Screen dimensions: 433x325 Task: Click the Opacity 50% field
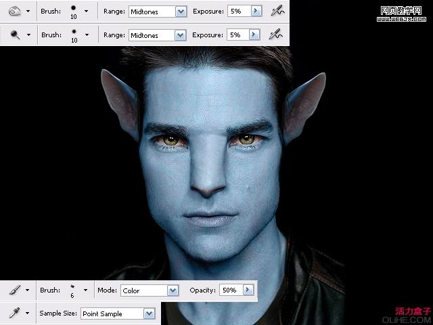pyautogui.click(x=231, y=290)
